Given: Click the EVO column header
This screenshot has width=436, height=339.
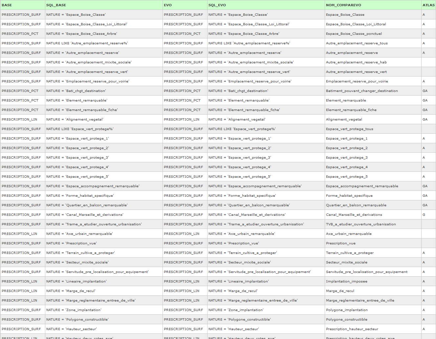Looking at the screenshot, I should pos(168,5).
